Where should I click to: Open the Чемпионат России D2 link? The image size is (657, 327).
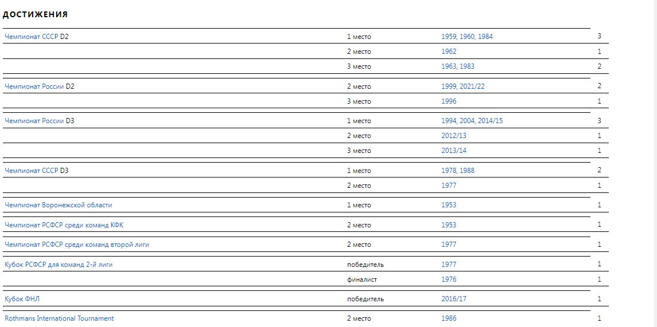click(34, 86)
